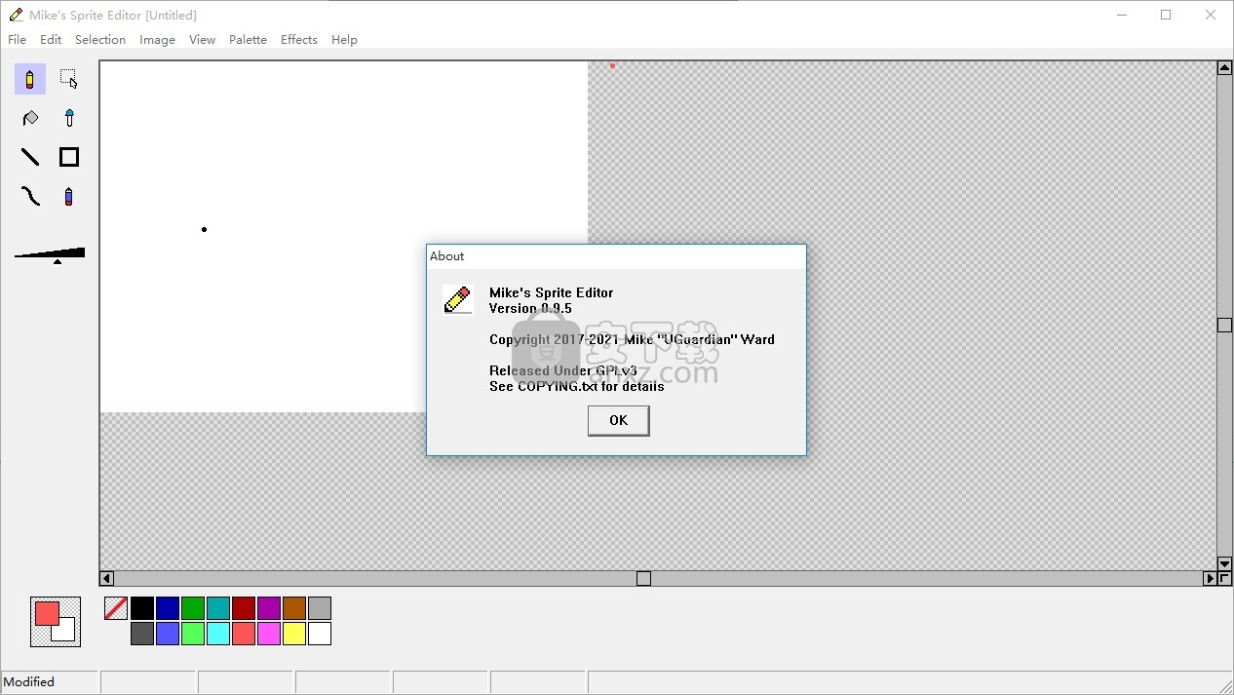Minimize the Sprite Editor window
The image size is (1234, 695).
[1122, 15]
